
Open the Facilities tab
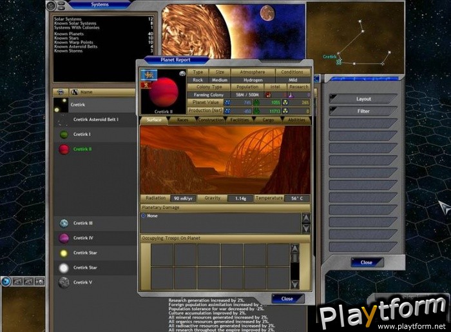tap(239, 120)
